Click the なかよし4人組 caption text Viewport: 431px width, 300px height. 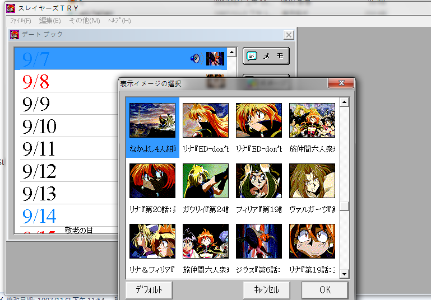click(x=152, y=149)
